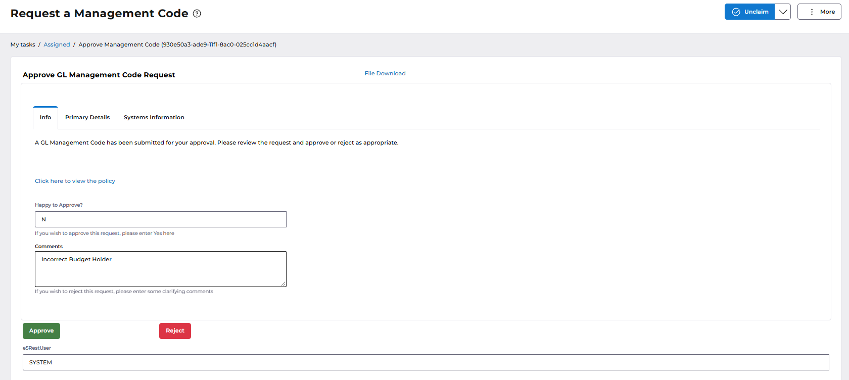
Task: Expand the Unclaim dropdown chevron
Action: tap(783, 12)
